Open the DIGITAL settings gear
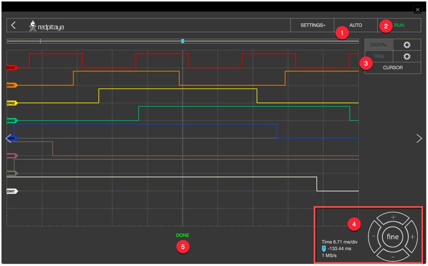 (x=407, y=45)
